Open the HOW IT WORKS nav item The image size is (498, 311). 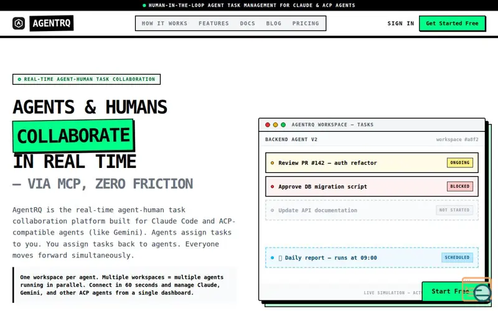(x=164, y=24)
